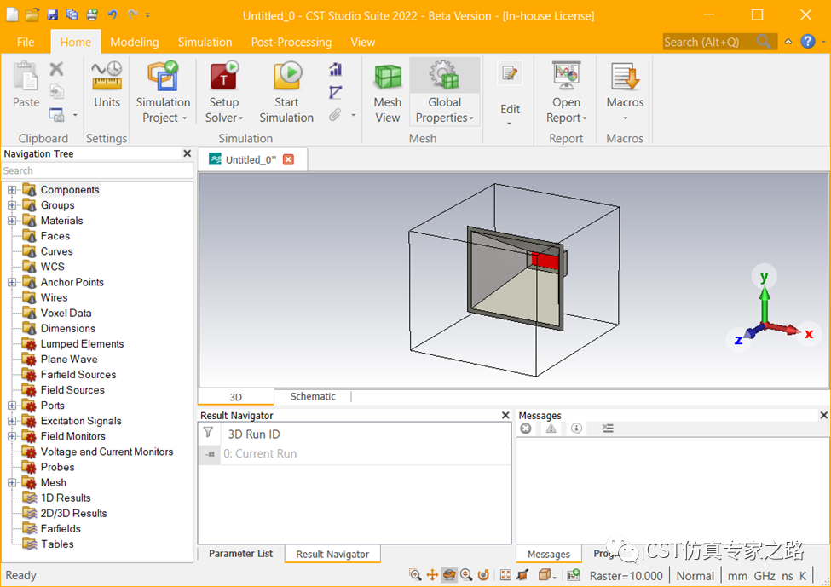The image size is (831, 587).
Task: Switch to the Schematic view tab
Action: pyautogui.click(x=313, y=396)
